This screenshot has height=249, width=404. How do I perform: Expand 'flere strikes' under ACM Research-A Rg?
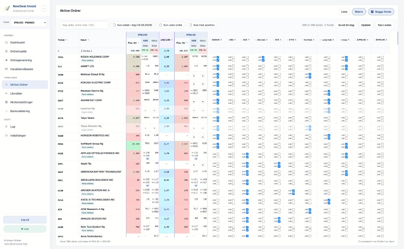point(88,213)
